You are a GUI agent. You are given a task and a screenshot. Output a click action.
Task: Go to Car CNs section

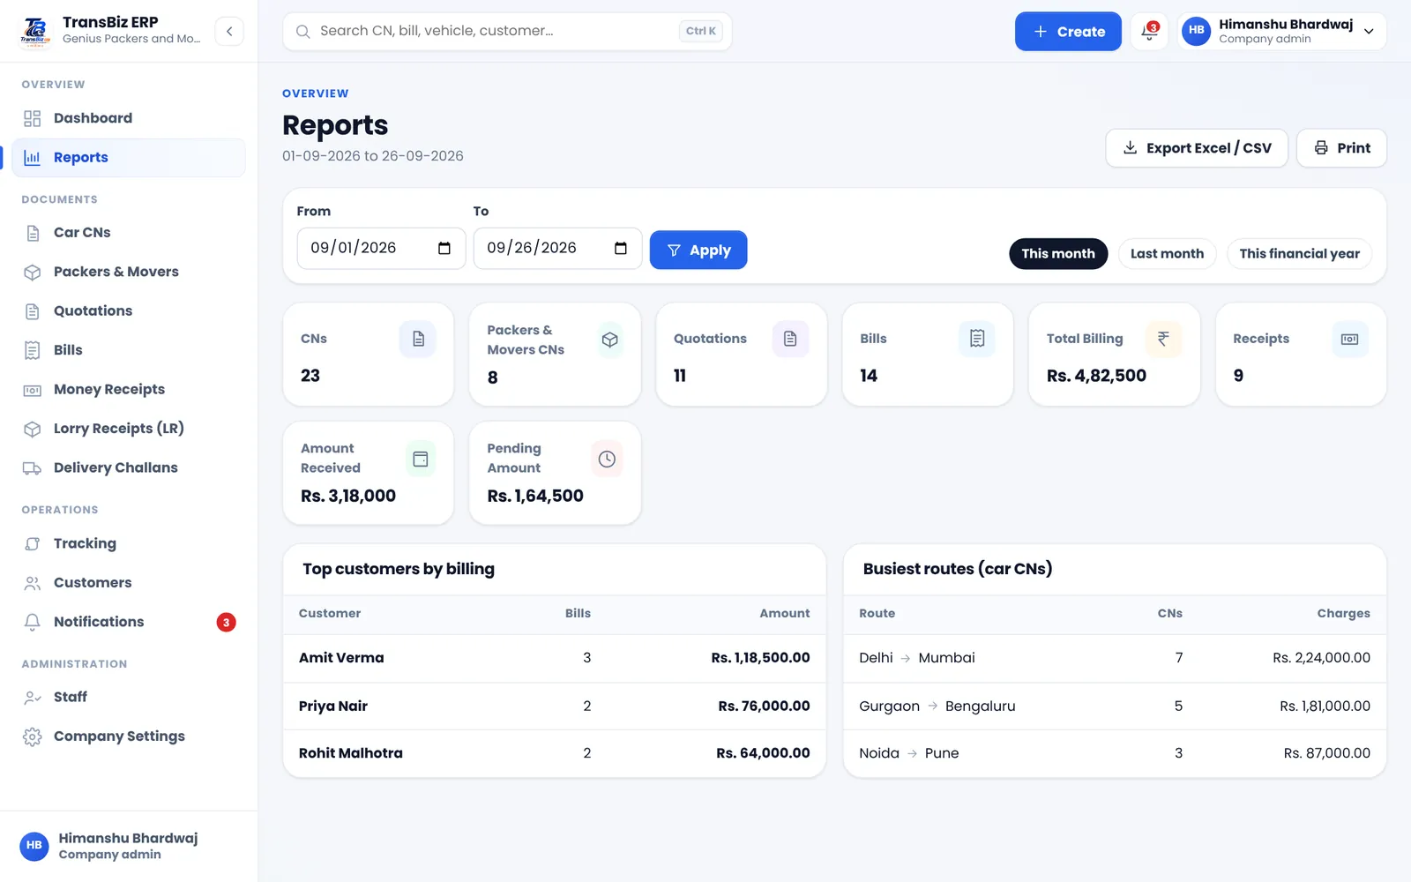point(129,233)
